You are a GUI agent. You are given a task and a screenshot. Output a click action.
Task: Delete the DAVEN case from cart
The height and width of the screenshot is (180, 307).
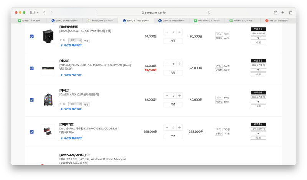click(258, 106)
